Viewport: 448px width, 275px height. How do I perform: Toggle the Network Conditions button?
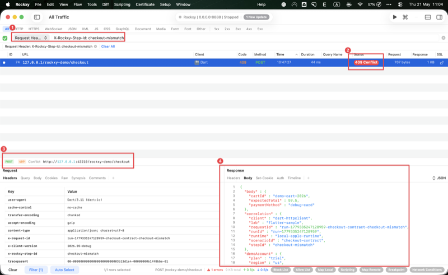coord(427,270)
